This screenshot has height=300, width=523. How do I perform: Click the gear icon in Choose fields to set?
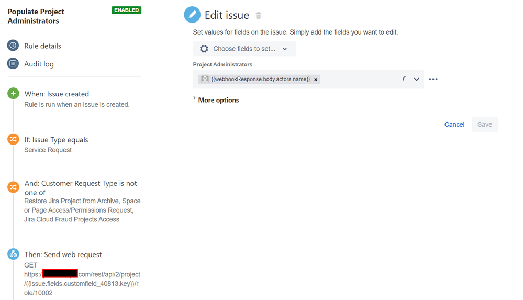(x=204, y=49)
